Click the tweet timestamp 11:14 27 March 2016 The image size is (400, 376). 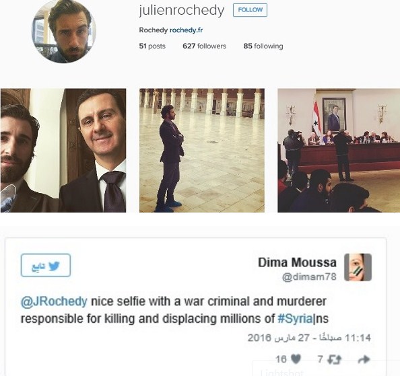[x=309, y=338]
